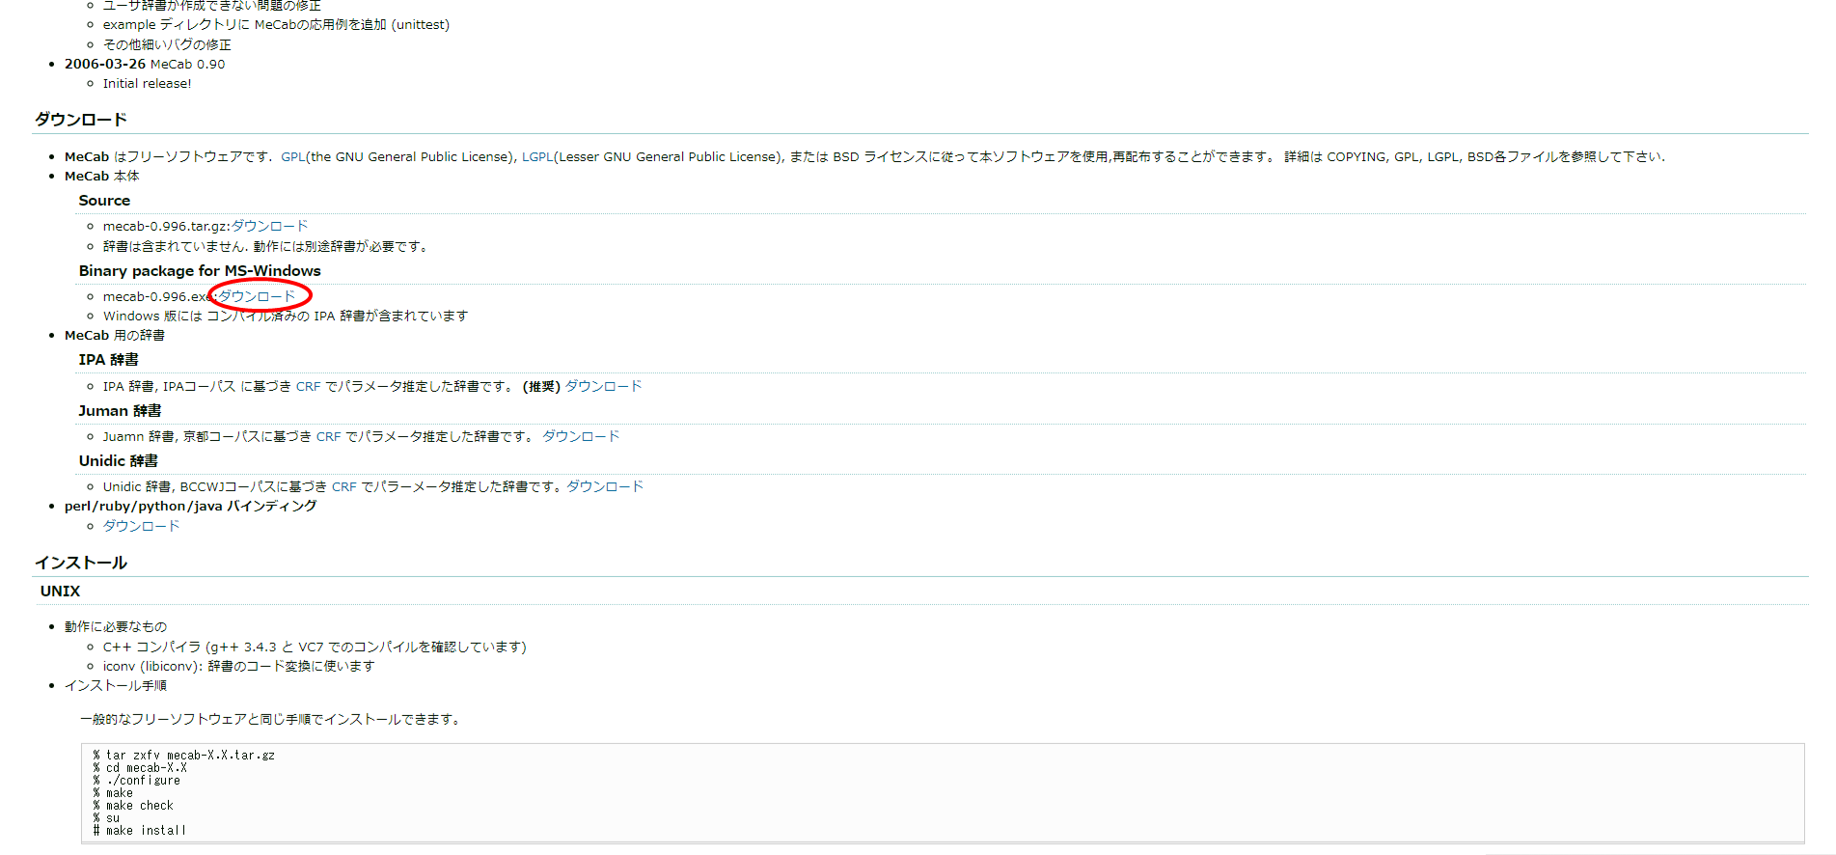Click the その他細いバグの修正 line
The image size is (1836, 855).
coord(167,44)
